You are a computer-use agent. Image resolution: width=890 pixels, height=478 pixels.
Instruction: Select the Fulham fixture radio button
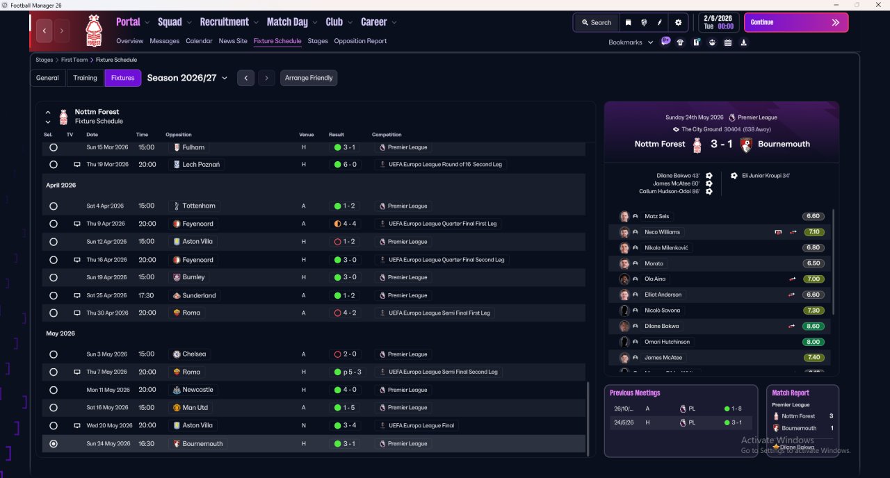[x=54, y=147]
